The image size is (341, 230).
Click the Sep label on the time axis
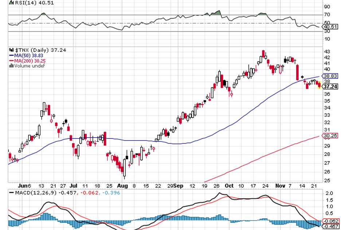coord(179,186)
